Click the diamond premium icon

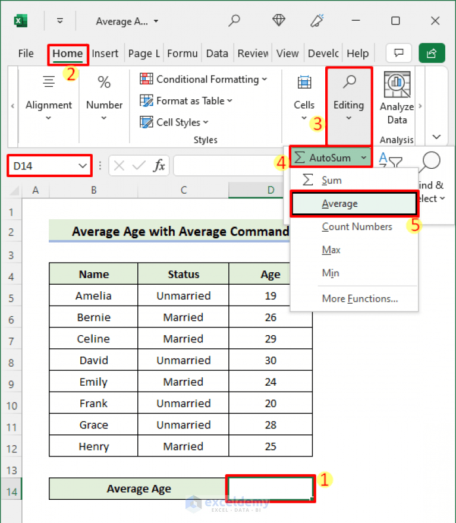(x=279, y=21)
